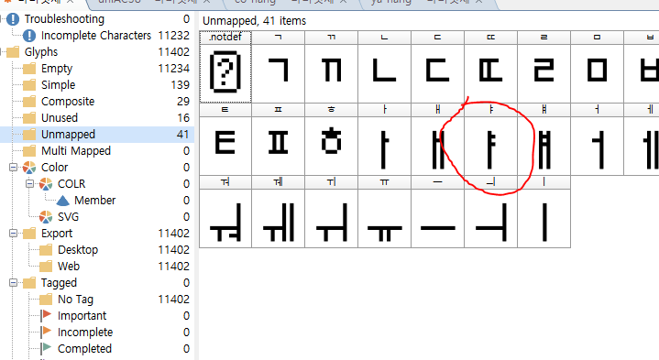
Task: Click the COLR color pie icon
Action: click(46, 183)
